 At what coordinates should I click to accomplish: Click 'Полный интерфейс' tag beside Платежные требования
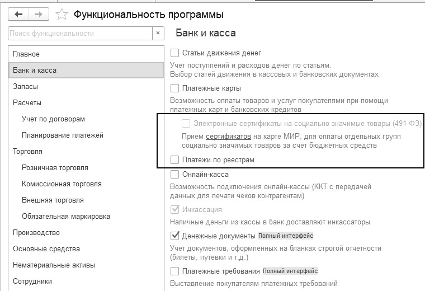290,271
